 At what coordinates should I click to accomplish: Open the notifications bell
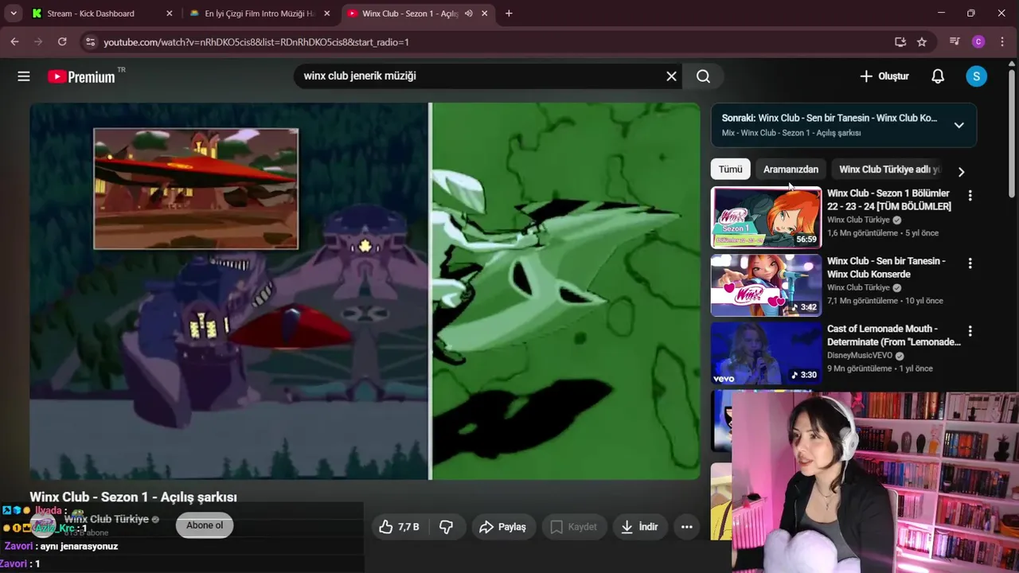tap(938, 76)
